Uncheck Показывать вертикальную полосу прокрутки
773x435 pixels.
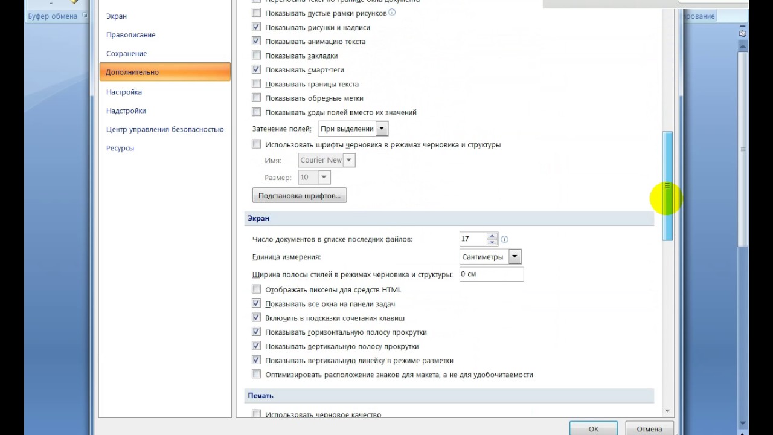click(x=256, y=346)
